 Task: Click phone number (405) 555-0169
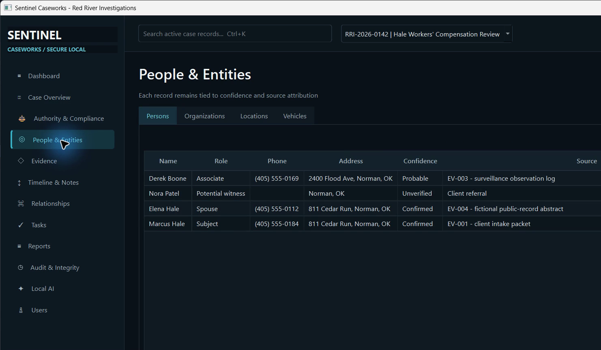277,178
